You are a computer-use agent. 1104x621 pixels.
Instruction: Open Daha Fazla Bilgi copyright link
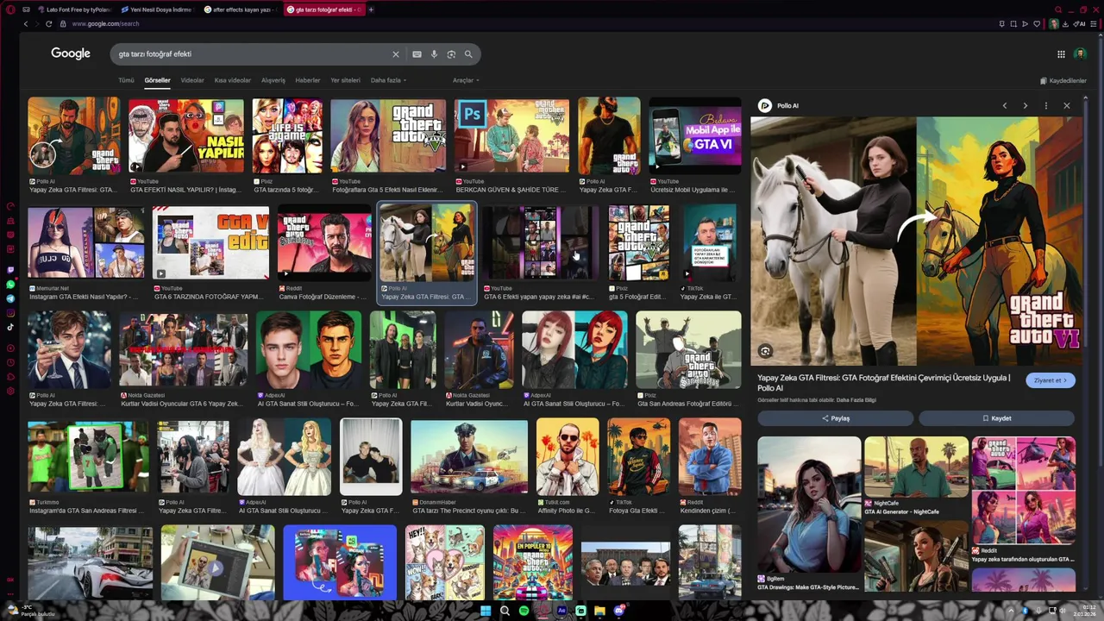pyautogui.click(x=857, y=400)
